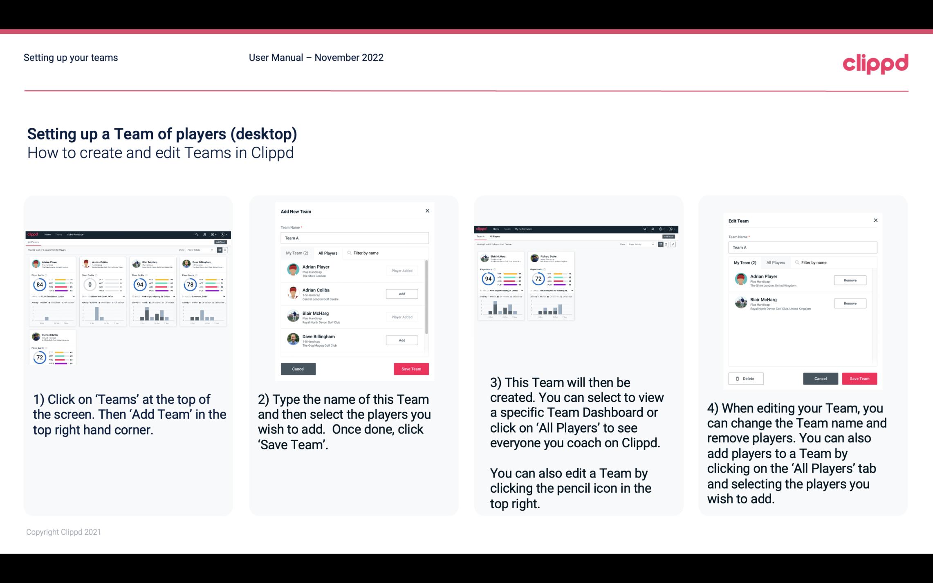Click Save Team button in Add New Team

411,368
